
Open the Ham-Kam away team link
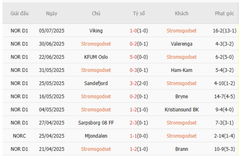pos(181,70)
